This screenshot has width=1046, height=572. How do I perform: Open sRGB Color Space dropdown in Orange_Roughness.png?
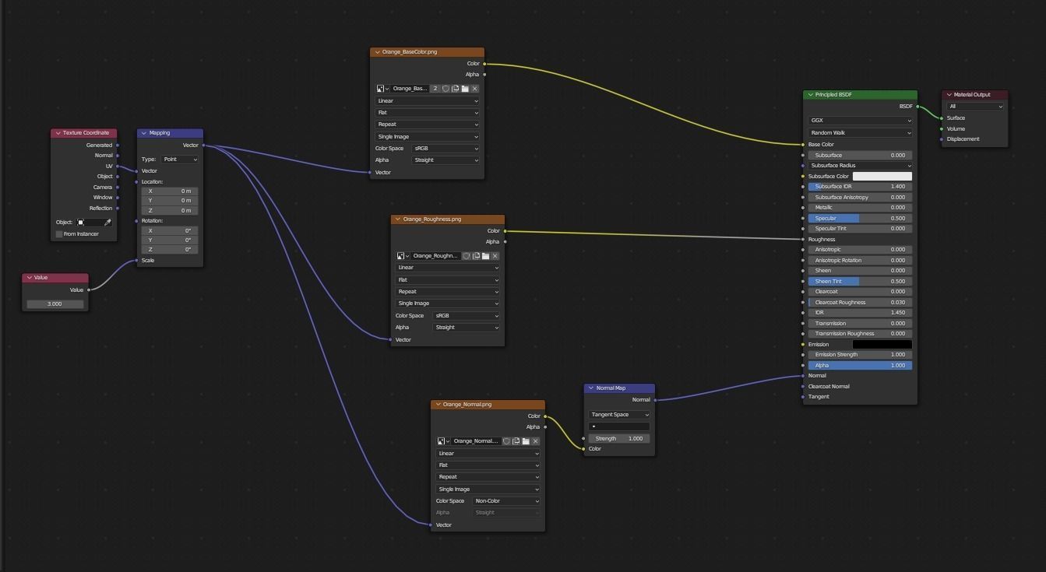[466, 316]
